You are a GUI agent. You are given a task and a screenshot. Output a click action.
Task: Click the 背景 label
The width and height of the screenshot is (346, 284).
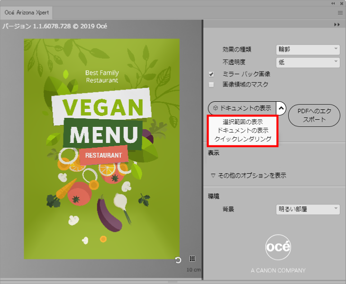[228, 209]
